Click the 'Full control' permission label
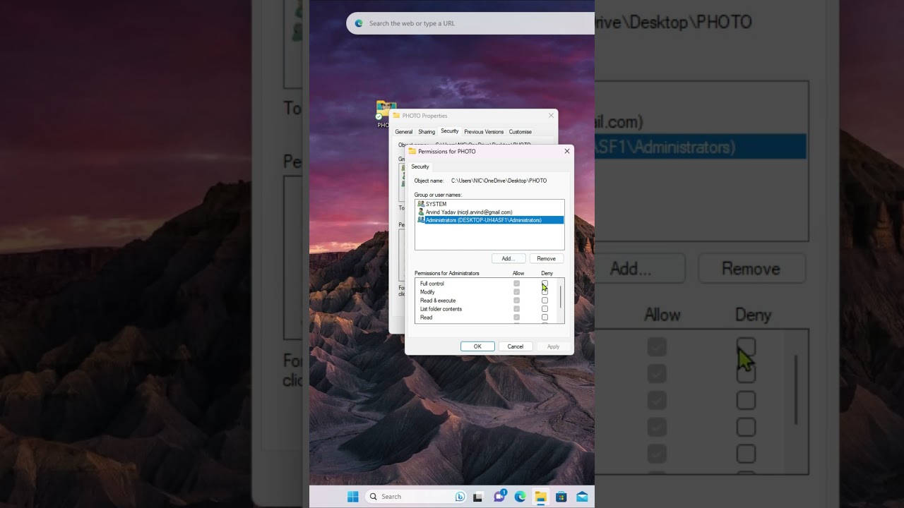This screenshot has height=508, width=904. pos(432,284)
